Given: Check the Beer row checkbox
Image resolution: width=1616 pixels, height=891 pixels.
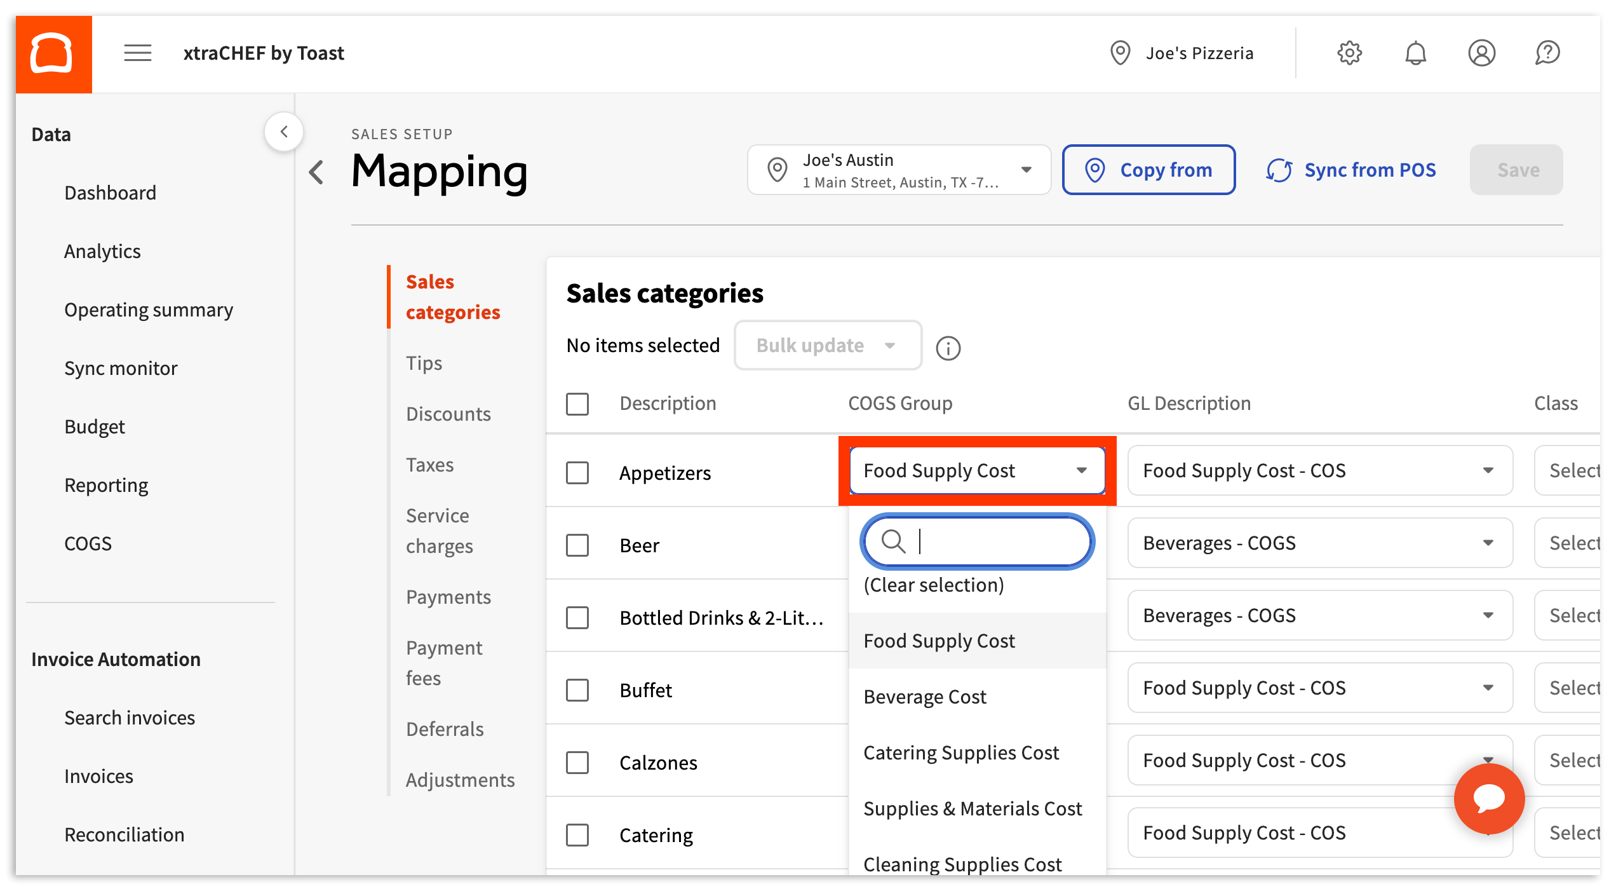Looking at the screenshot, I should tap(577, 545).
